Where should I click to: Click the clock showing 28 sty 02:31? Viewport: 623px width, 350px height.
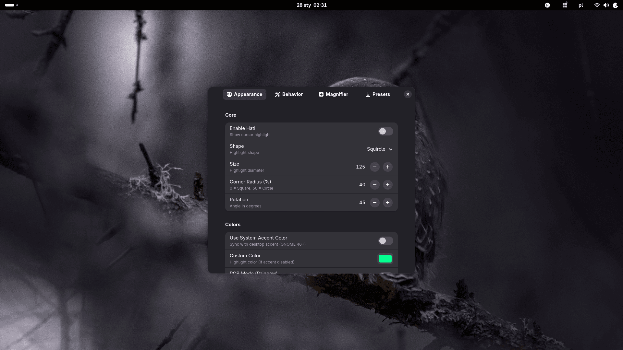(311, 5)
